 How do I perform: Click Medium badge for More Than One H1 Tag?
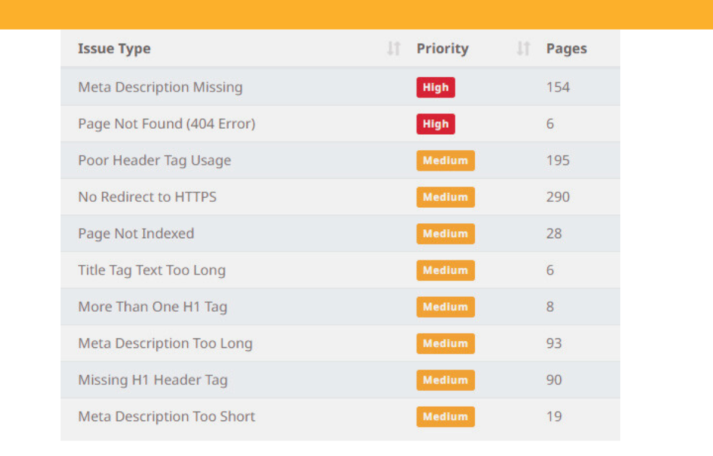coord(446,307)
